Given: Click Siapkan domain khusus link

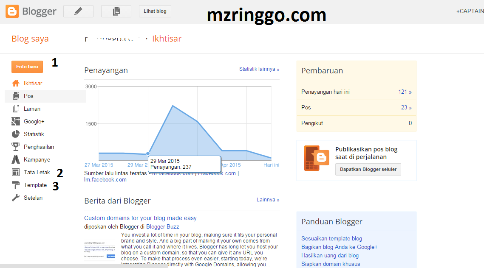Looking at the screenshot, I should 331,264.
